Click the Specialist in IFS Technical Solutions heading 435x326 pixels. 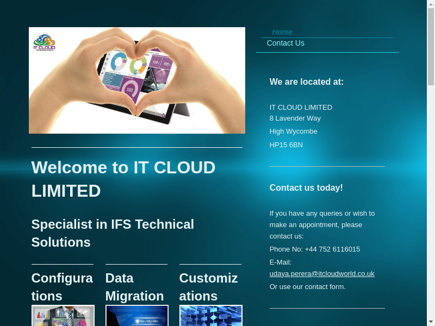113,233
